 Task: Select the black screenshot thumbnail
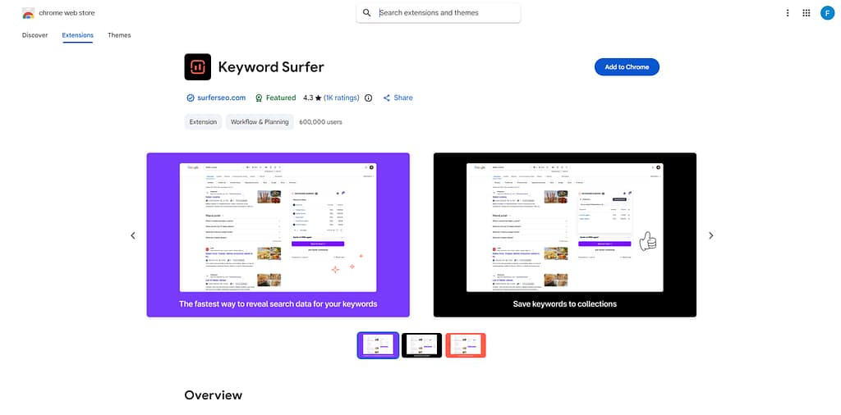(421, 345)
